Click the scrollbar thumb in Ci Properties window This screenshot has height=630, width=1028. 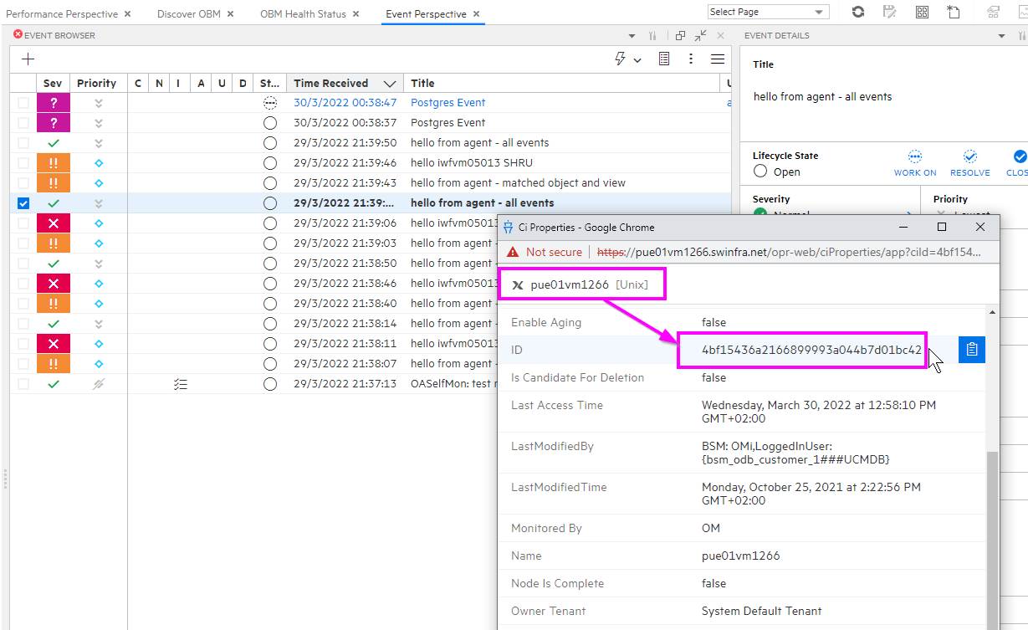[x=992, y=540]
